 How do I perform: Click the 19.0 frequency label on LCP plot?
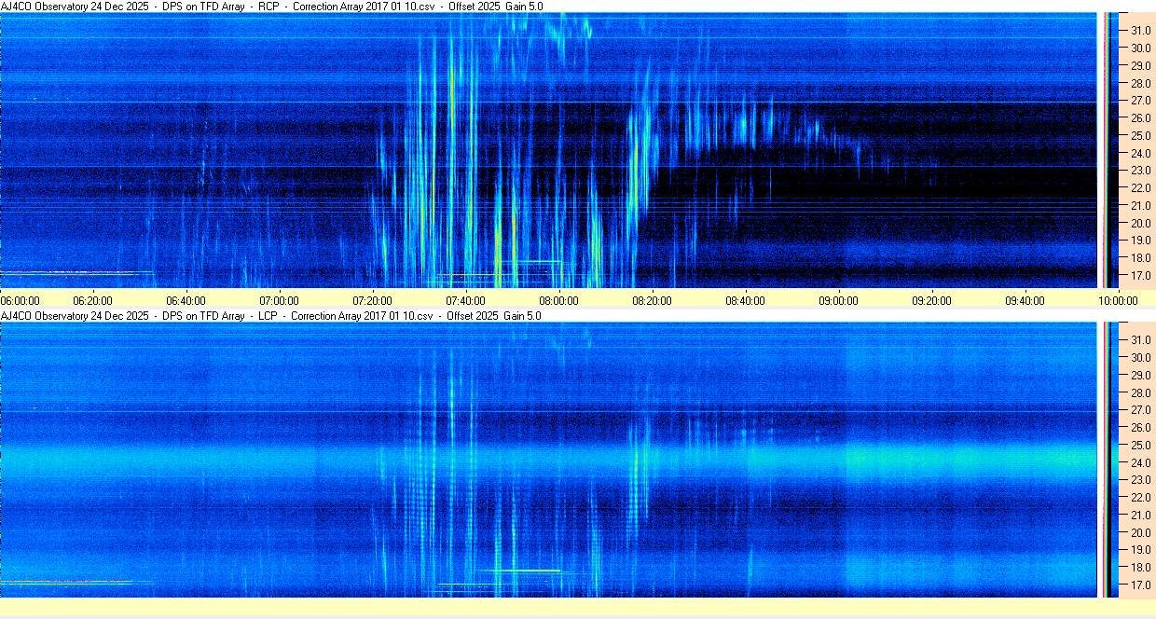(x=1141, y=549)
